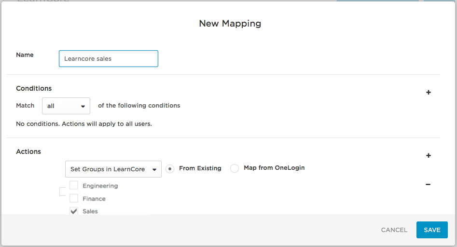The height and width of the screenshot is (247, 457).
Task: Add another action using Actions plus icon
Action: coord(428,156)
